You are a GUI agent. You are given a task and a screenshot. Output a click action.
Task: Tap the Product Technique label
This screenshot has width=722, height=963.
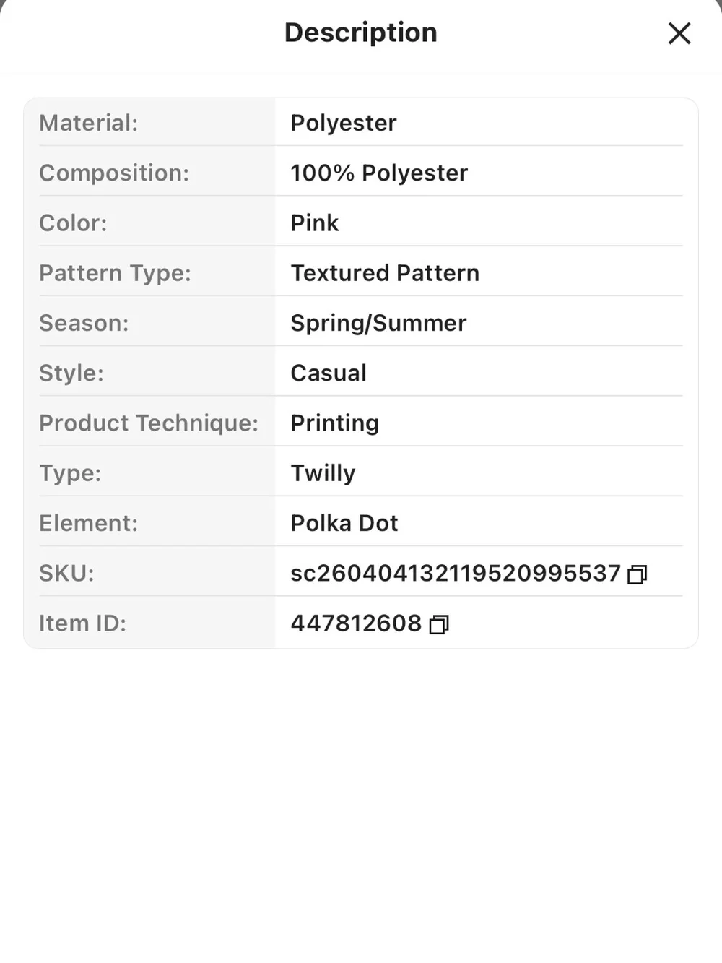[x=149, y=423]
